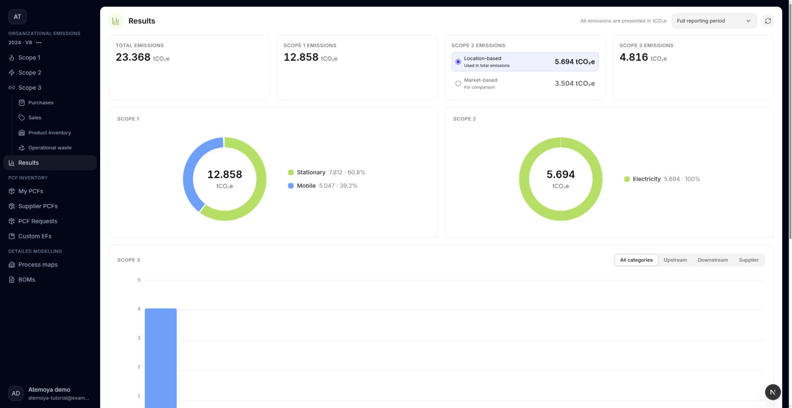Click the Supplier PCFs package icon

click(x=12, y=207)
